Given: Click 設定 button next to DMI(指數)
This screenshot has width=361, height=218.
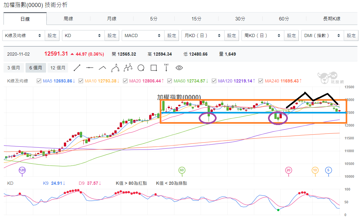Looking at the screenshot, I should (x=351, y=35).
